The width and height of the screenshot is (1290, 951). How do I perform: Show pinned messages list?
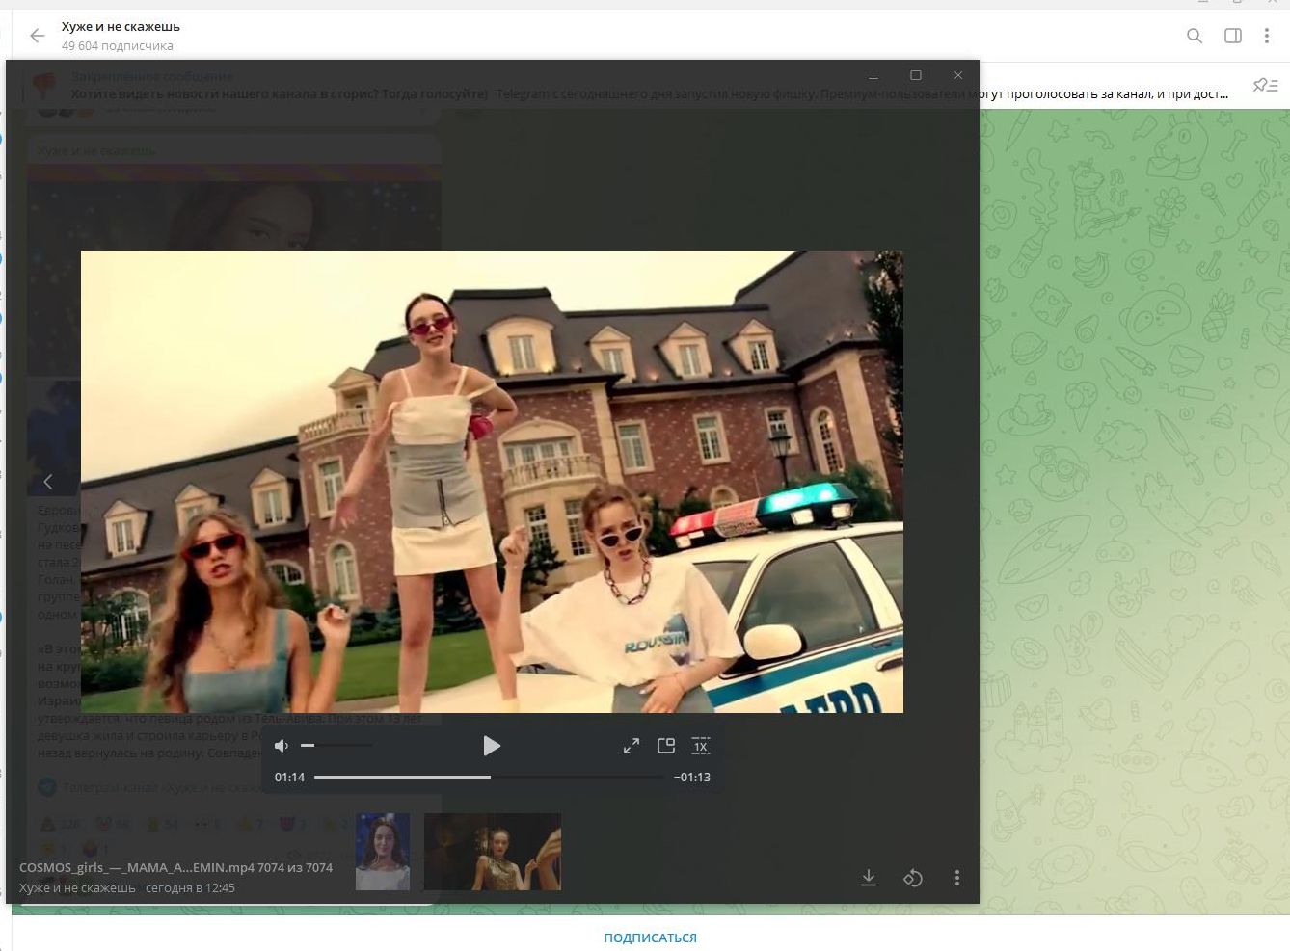tap(1265, 86)
